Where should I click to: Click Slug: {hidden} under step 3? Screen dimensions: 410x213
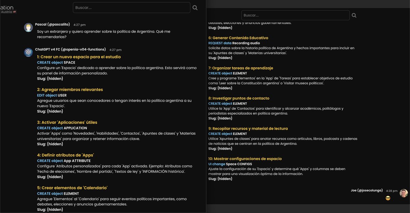tap(50, 144)
